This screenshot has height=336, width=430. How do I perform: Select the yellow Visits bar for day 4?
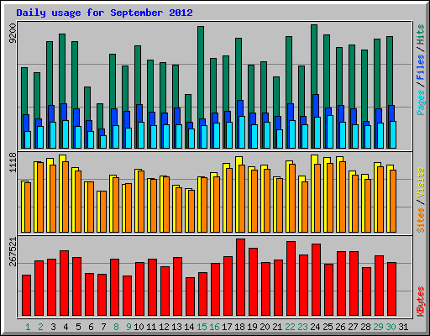(62, 193)
